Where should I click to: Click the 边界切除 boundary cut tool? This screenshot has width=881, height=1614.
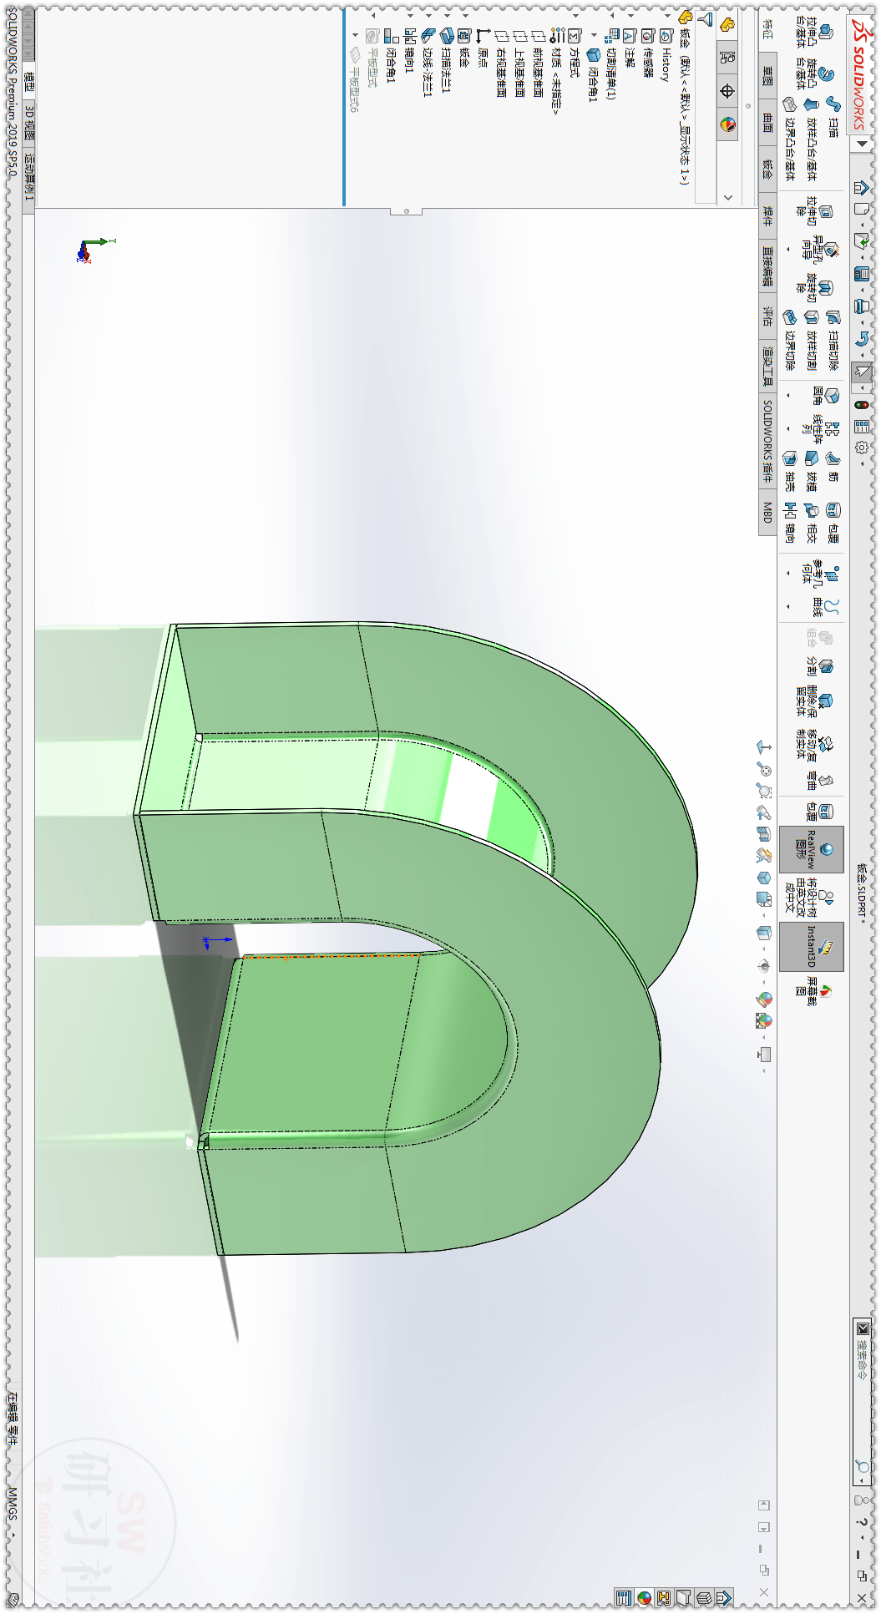(789, 340)
